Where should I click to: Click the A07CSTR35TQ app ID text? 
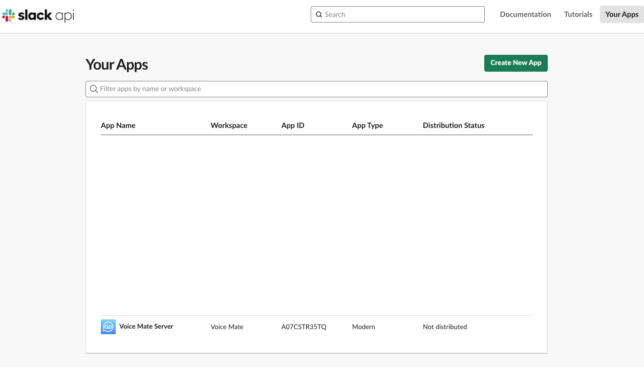(x=304, y=327)
